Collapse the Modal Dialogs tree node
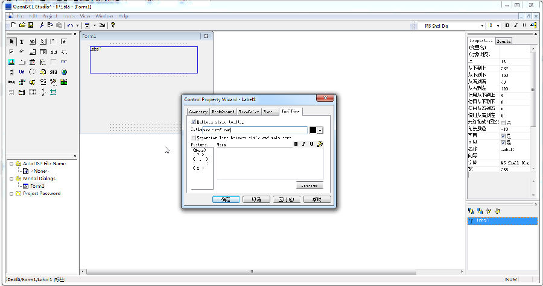The height and width of the screenshot is (286, 543). [x=11, y=179]
